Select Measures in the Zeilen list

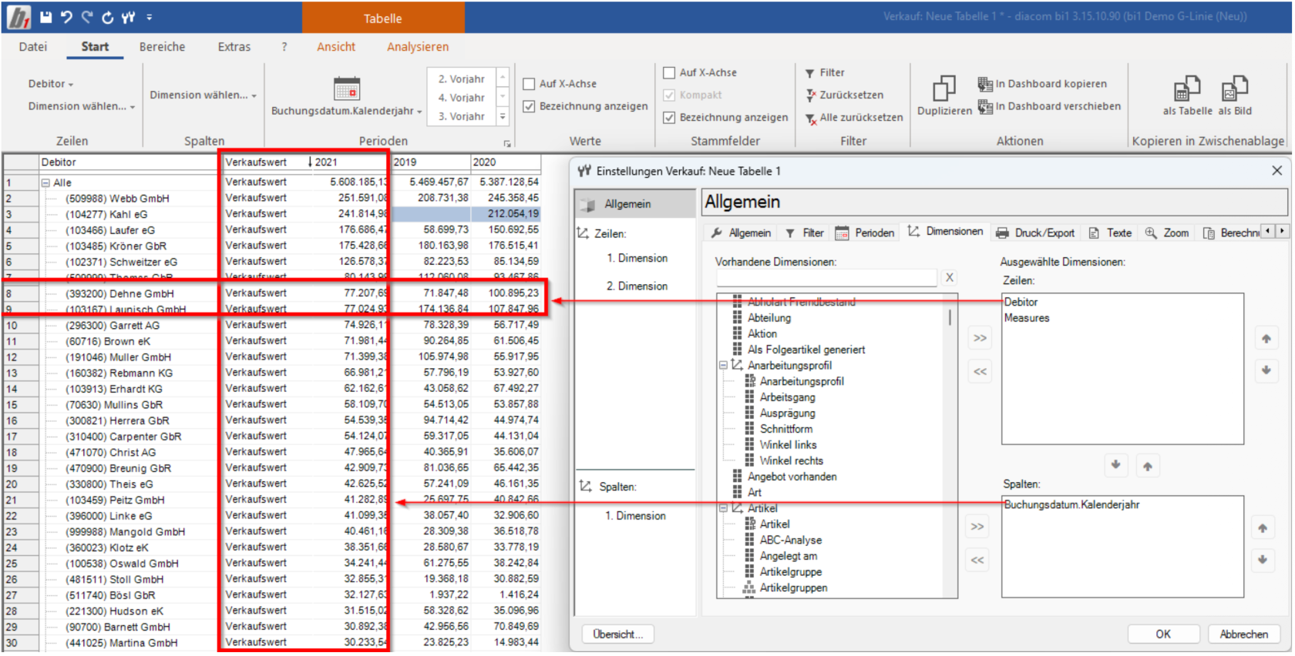point(1027,318)
